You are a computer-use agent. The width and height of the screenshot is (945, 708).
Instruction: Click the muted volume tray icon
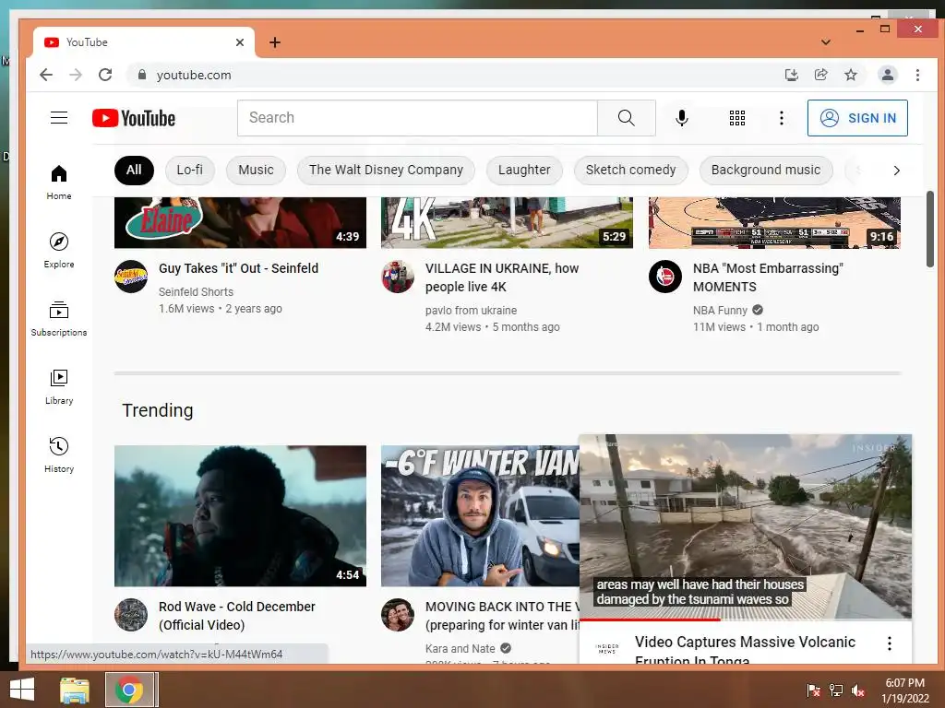(857, 690)
